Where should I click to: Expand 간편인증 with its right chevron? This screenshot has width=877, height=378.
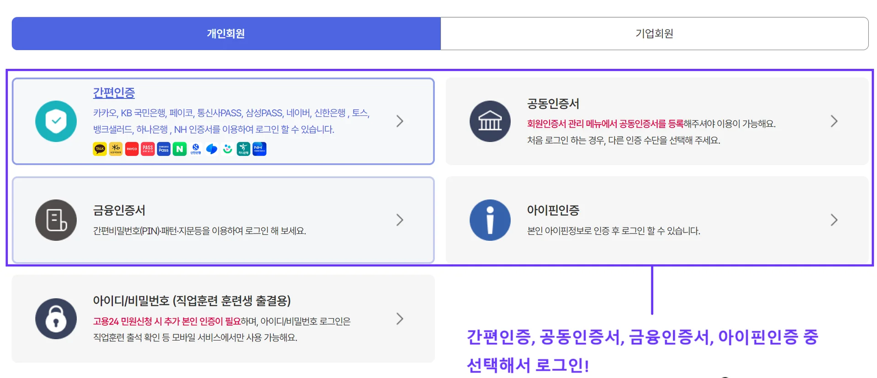[400, 121]
